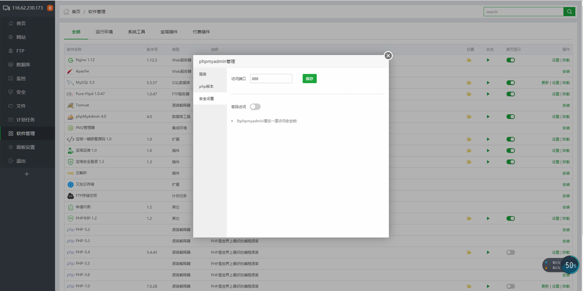Image resolution: width=583 pixels, height=291 pixels.
Task: Disable homepage display for phpMyAdmin 4.0
Action: click(511, 116)
